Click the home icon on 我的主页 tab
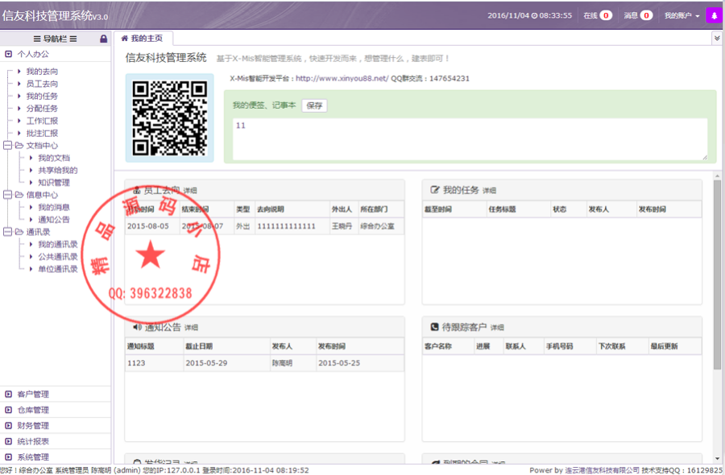This screenshot has width=725, height=475. pos(124,39)
